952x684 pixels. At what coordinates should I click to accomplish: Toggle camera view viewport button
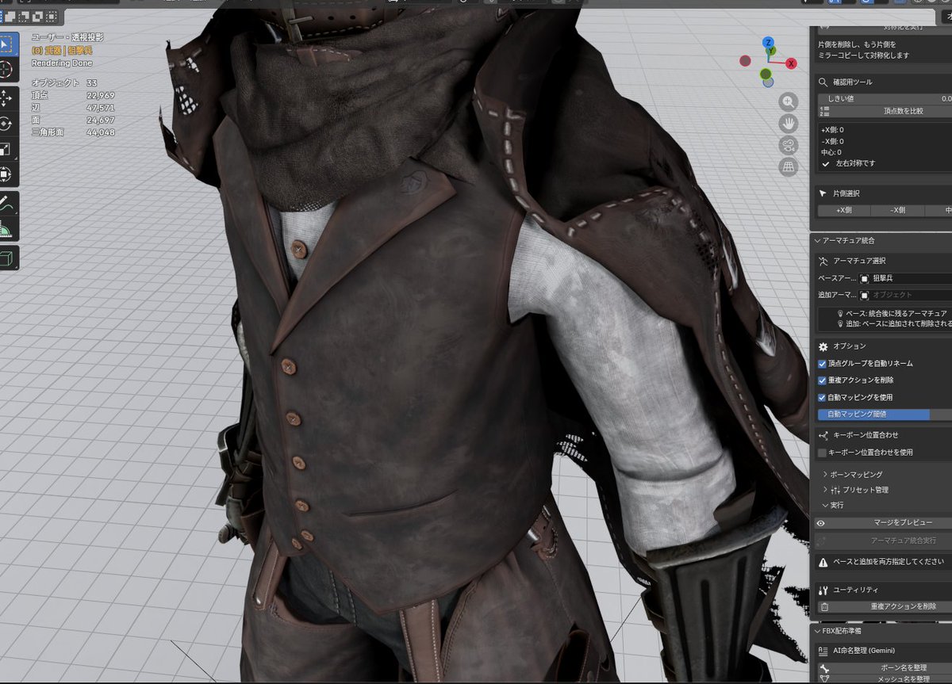[788, 145]
